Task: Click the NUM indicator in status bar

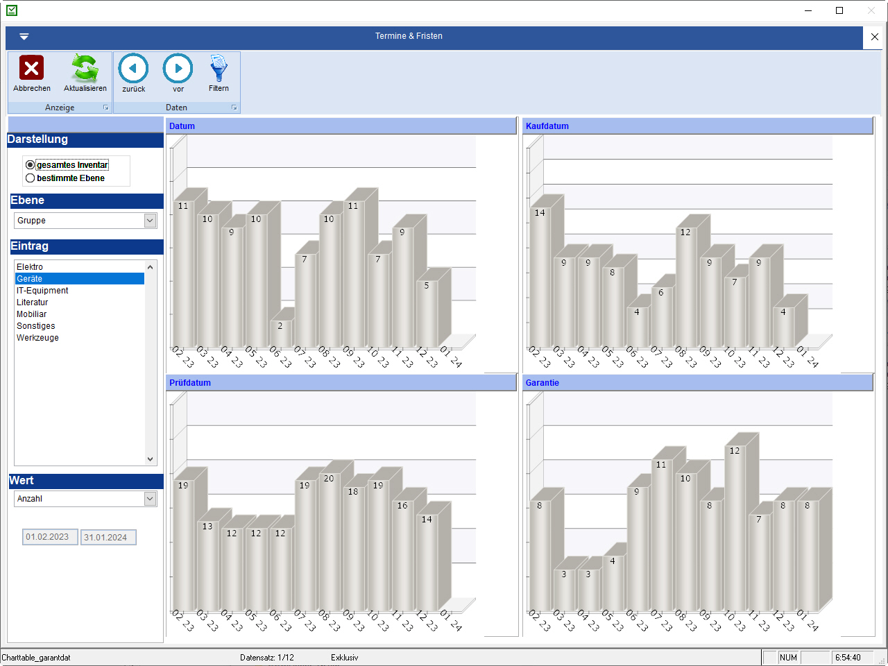Action: (x=789, y=658)
